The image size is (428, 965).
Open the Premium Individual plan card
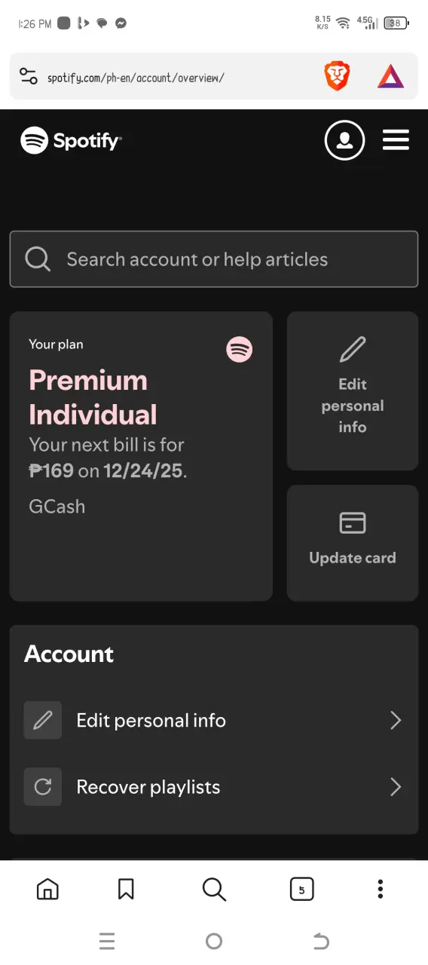(141, 456)
